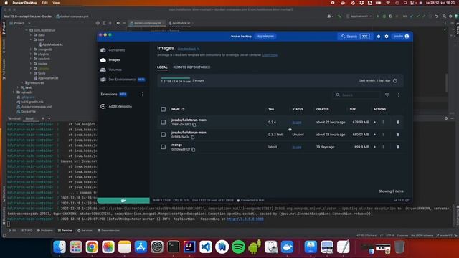Image resolution: width=459 pixels, height=258 pixels.
Task: Run the holdtorun-main 0.3.3 test image
Action: (x=374, y=135)
